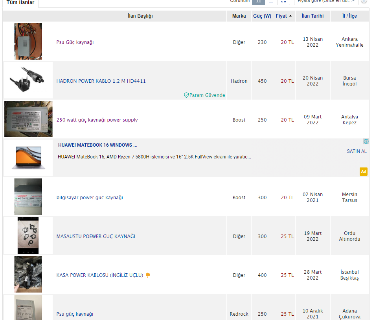Click the '25 TL' price in Redrock row

(287, 314)
